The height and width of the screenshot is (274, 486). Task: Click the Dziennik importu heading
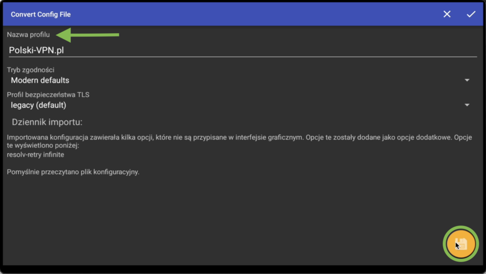point(47,122)
